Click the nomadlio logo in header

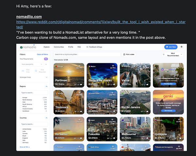pos(28,47)
